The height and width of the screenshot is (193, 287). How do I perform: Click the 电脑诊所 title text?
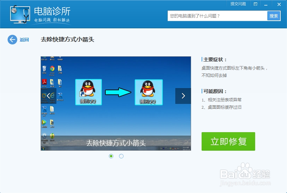[x=52, y=11]
